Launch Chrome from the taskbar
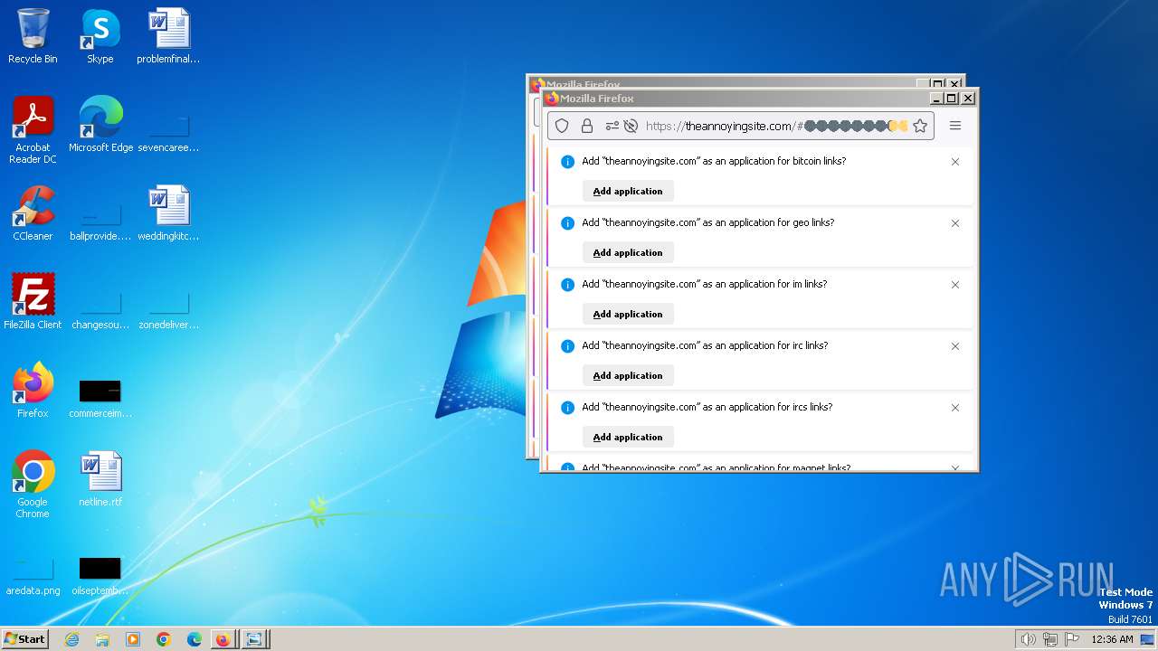This screenshot has width=1158, height=651. 164,639
